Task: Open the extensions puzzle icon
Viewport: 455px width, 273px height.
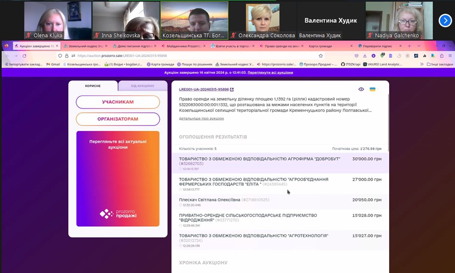Action: pyautogui.click(x=441, y=56)
